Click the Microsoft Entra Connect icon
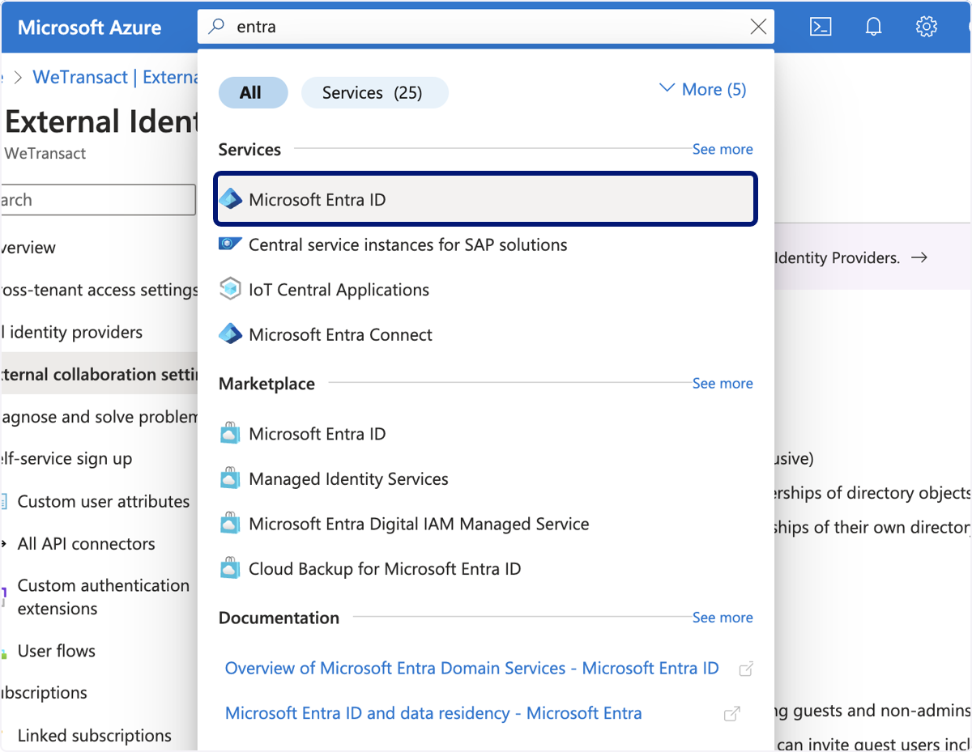This screenshot has width=972, height=752. pyautogui.click(x=231, y=334)
